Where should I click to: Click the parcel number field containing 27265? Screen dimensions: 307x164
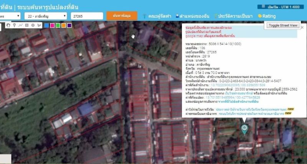point(87,16)
